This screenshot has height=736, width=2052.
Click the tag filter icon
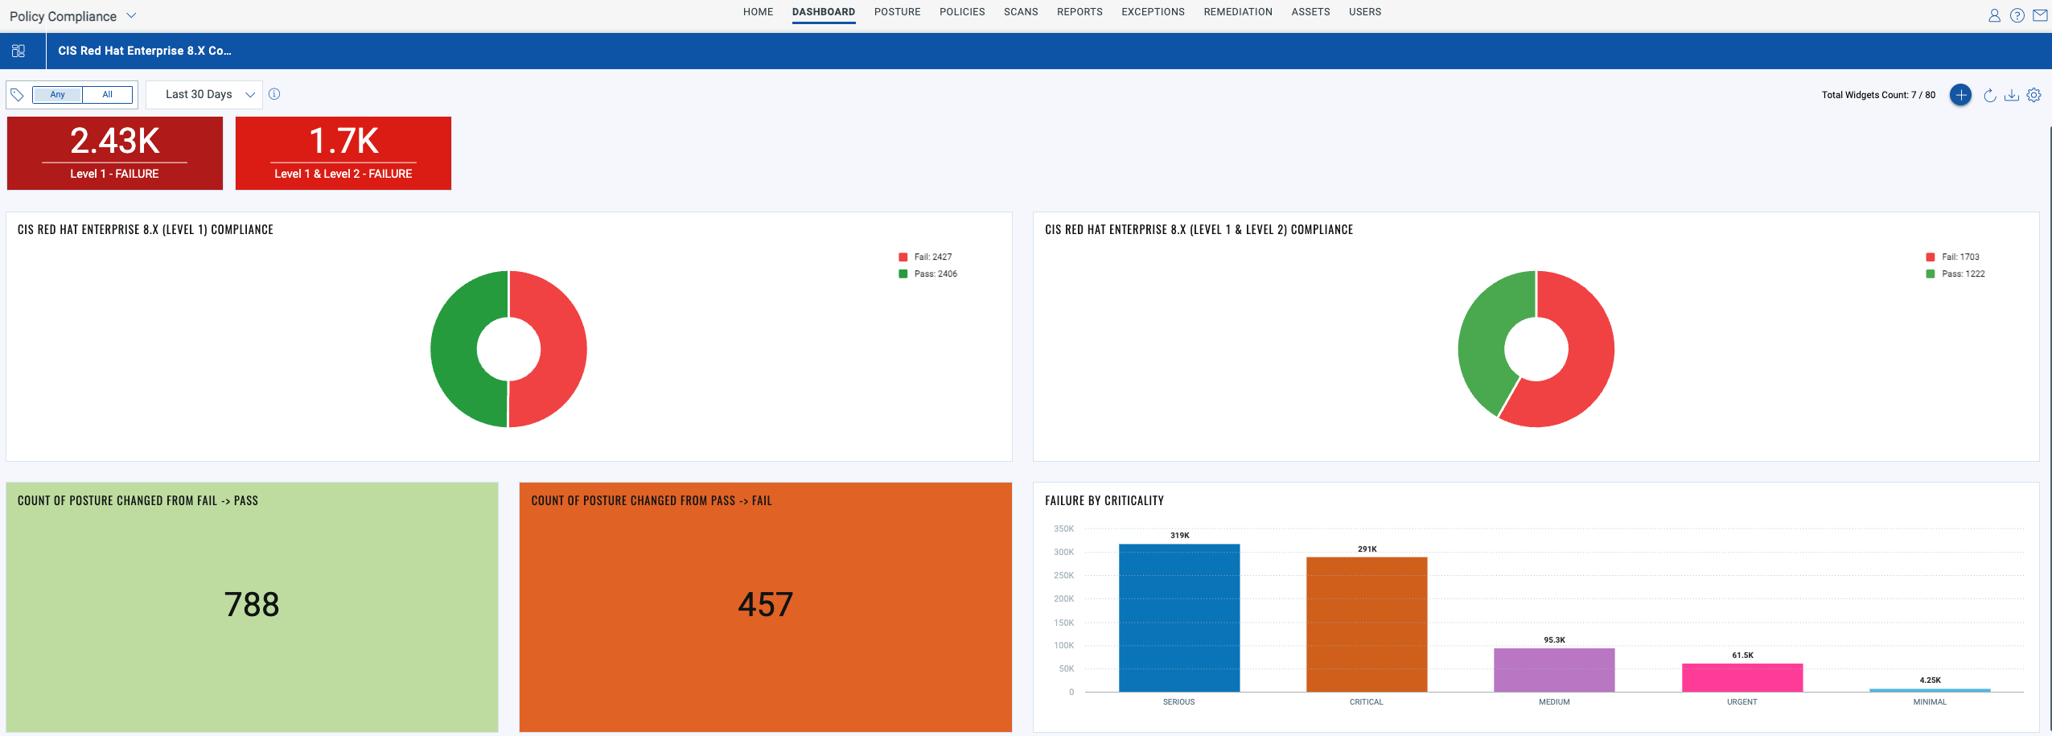(x=18, y=94)
